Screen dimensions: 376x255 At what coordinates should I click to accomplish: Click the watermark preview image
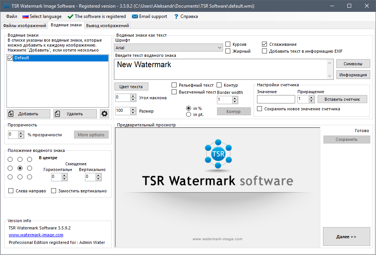[217, 187]
